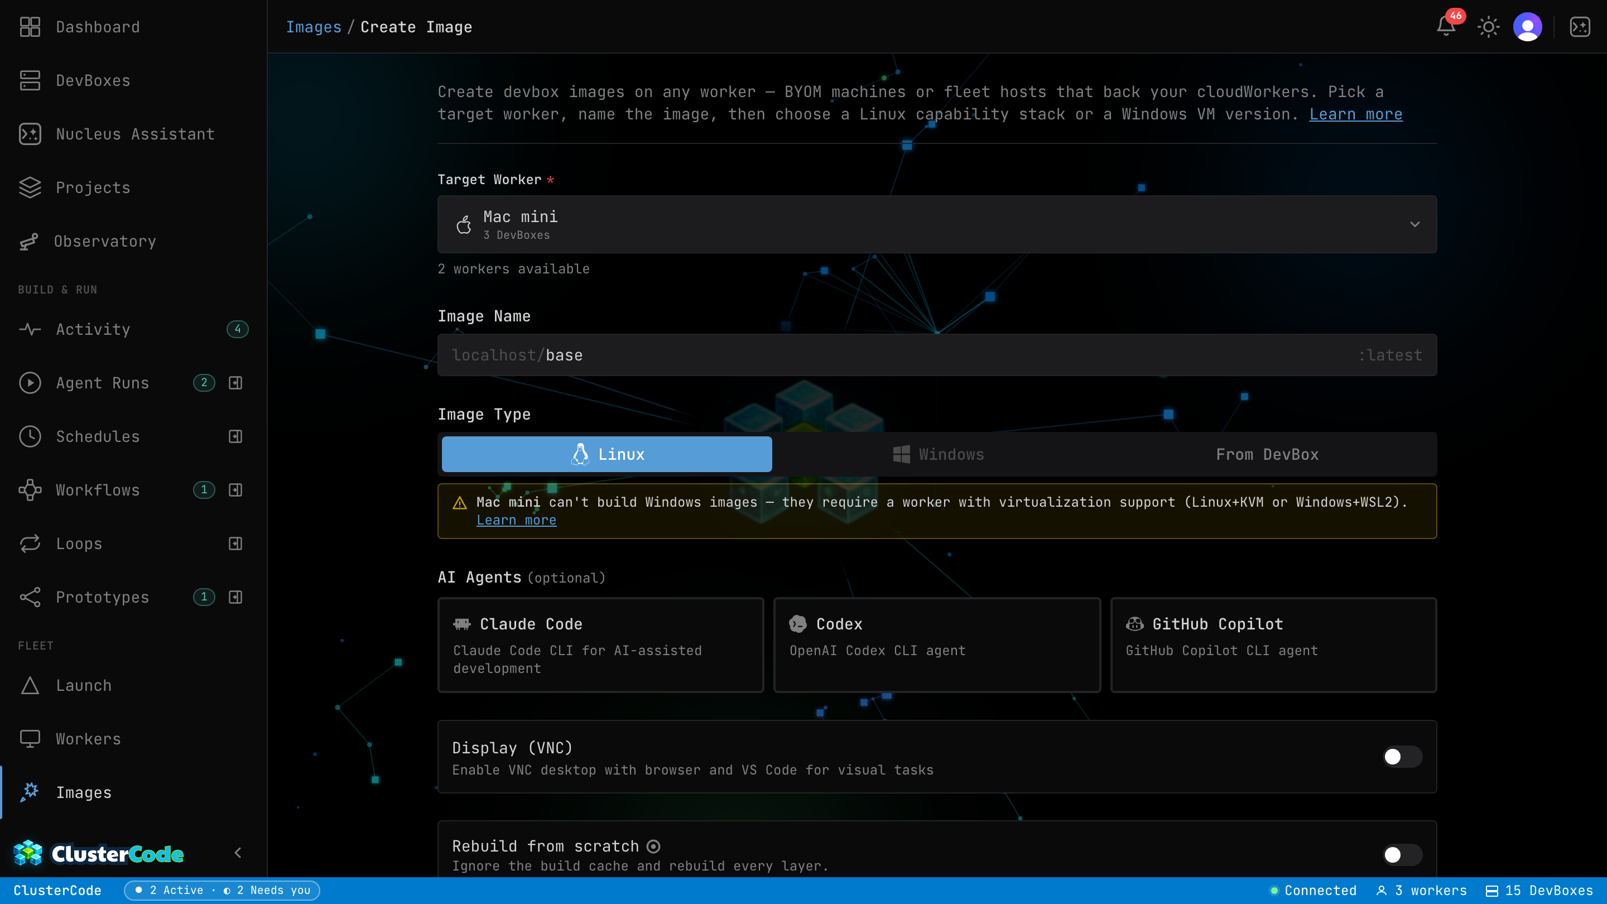Click the Connected status indicator
Viewport: 1607px width, 904px height.
tap(1314, 890)
